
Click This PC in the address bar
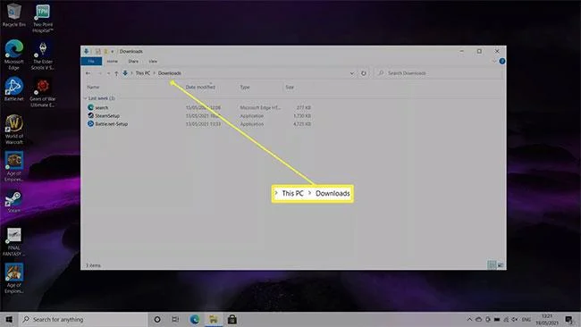143,73
